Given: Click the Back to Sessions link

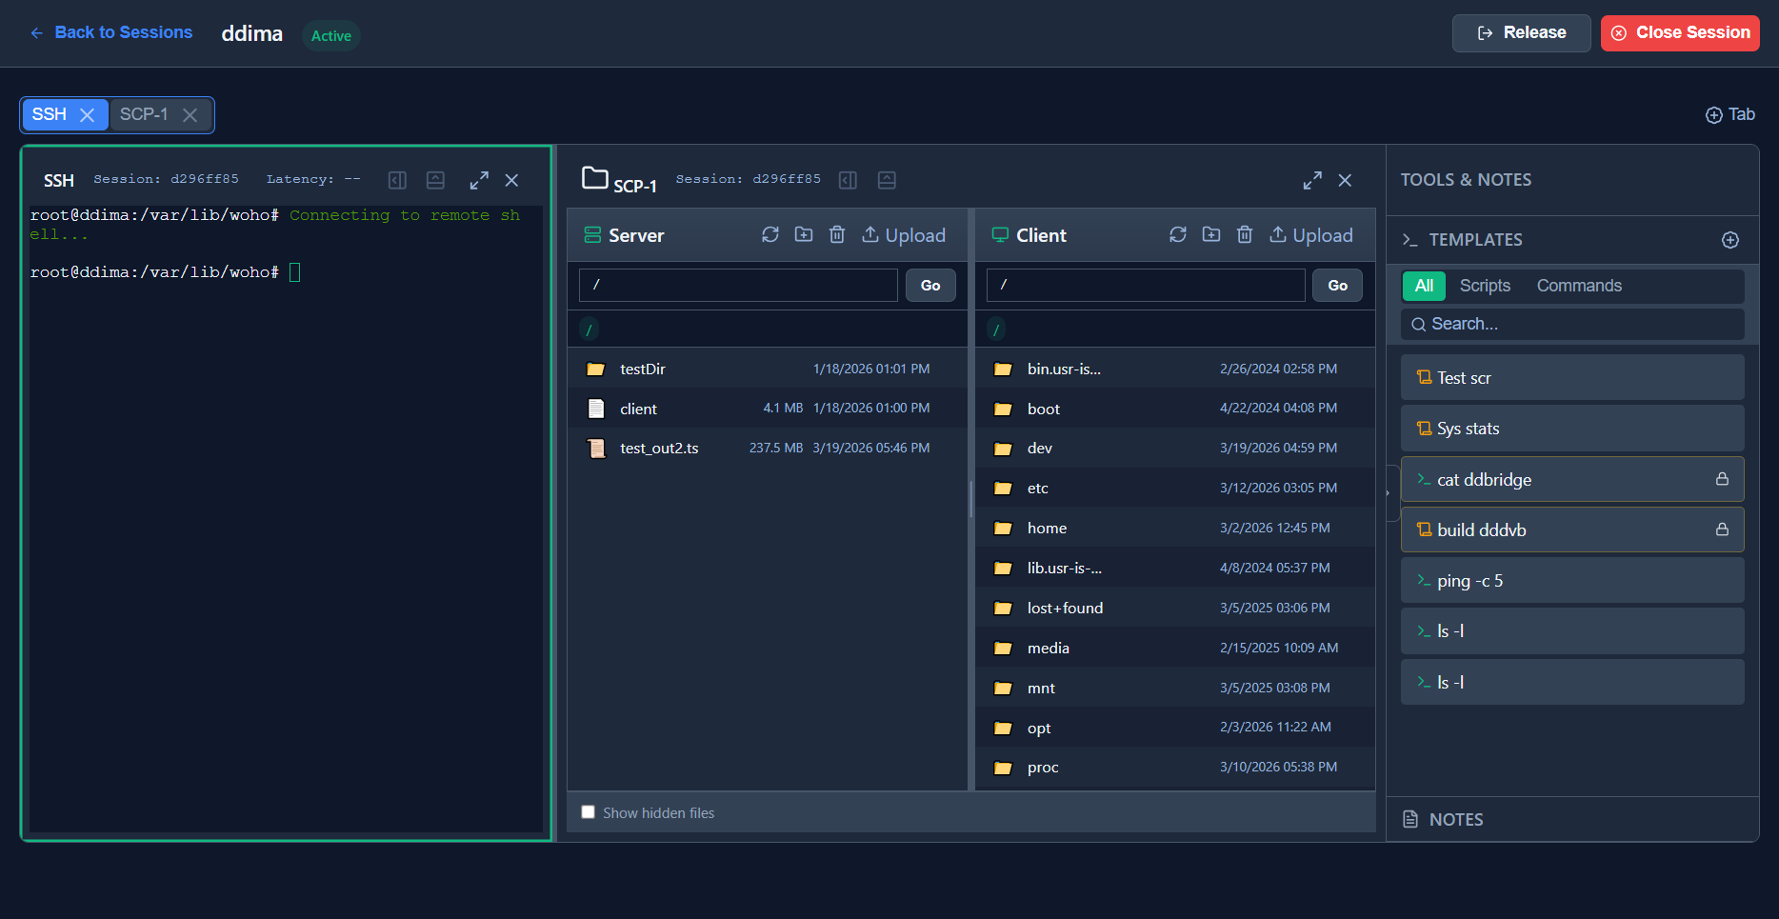Looking at the screenshot, I should click(111, 32).
